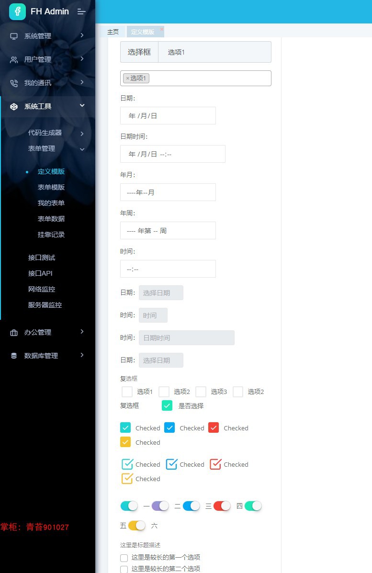Click the users icon beside 用户管理
Viewport: 372px width, 573px height.
[x=14, y=59]
